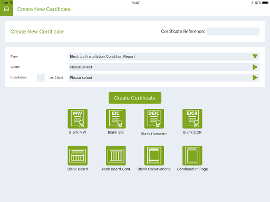
Task: Tick the As Client installation checkbox
Action: (x=41, y=77)
